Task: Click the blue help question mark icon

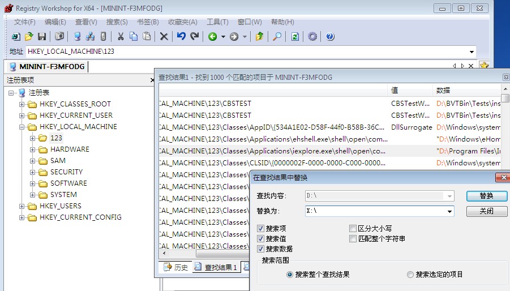Action: click(x=330, y=36)
